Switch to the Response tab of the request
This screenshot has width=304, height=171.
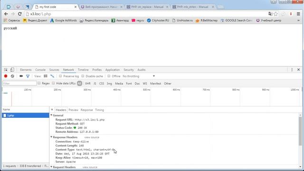point(86,110)
